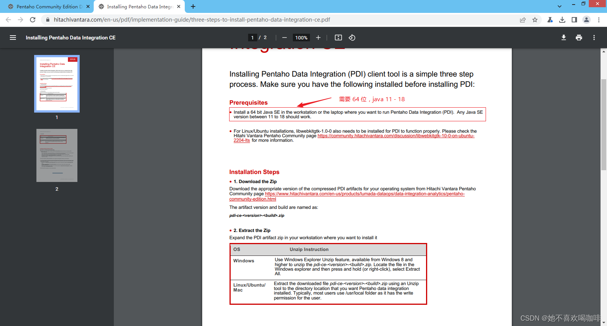
Task: Open the tab search chevron
Action: point(560,6)
